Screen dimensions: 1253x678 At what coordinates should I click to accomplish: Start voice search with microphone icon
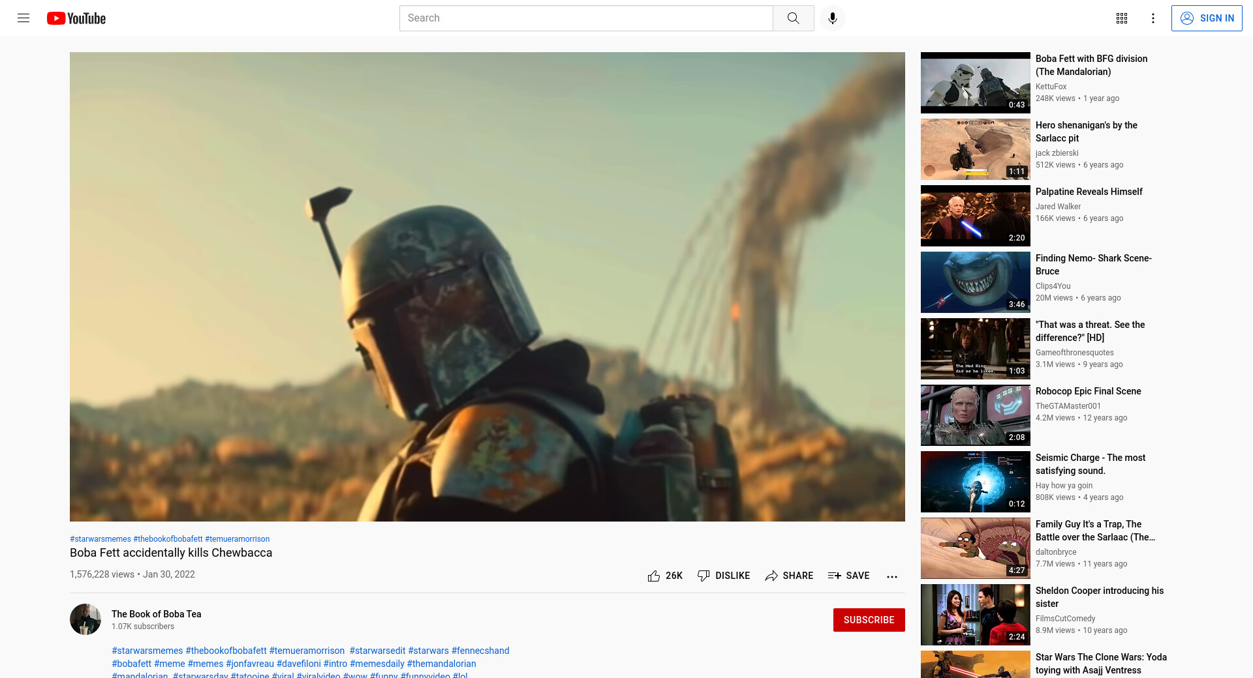(833, 18)
